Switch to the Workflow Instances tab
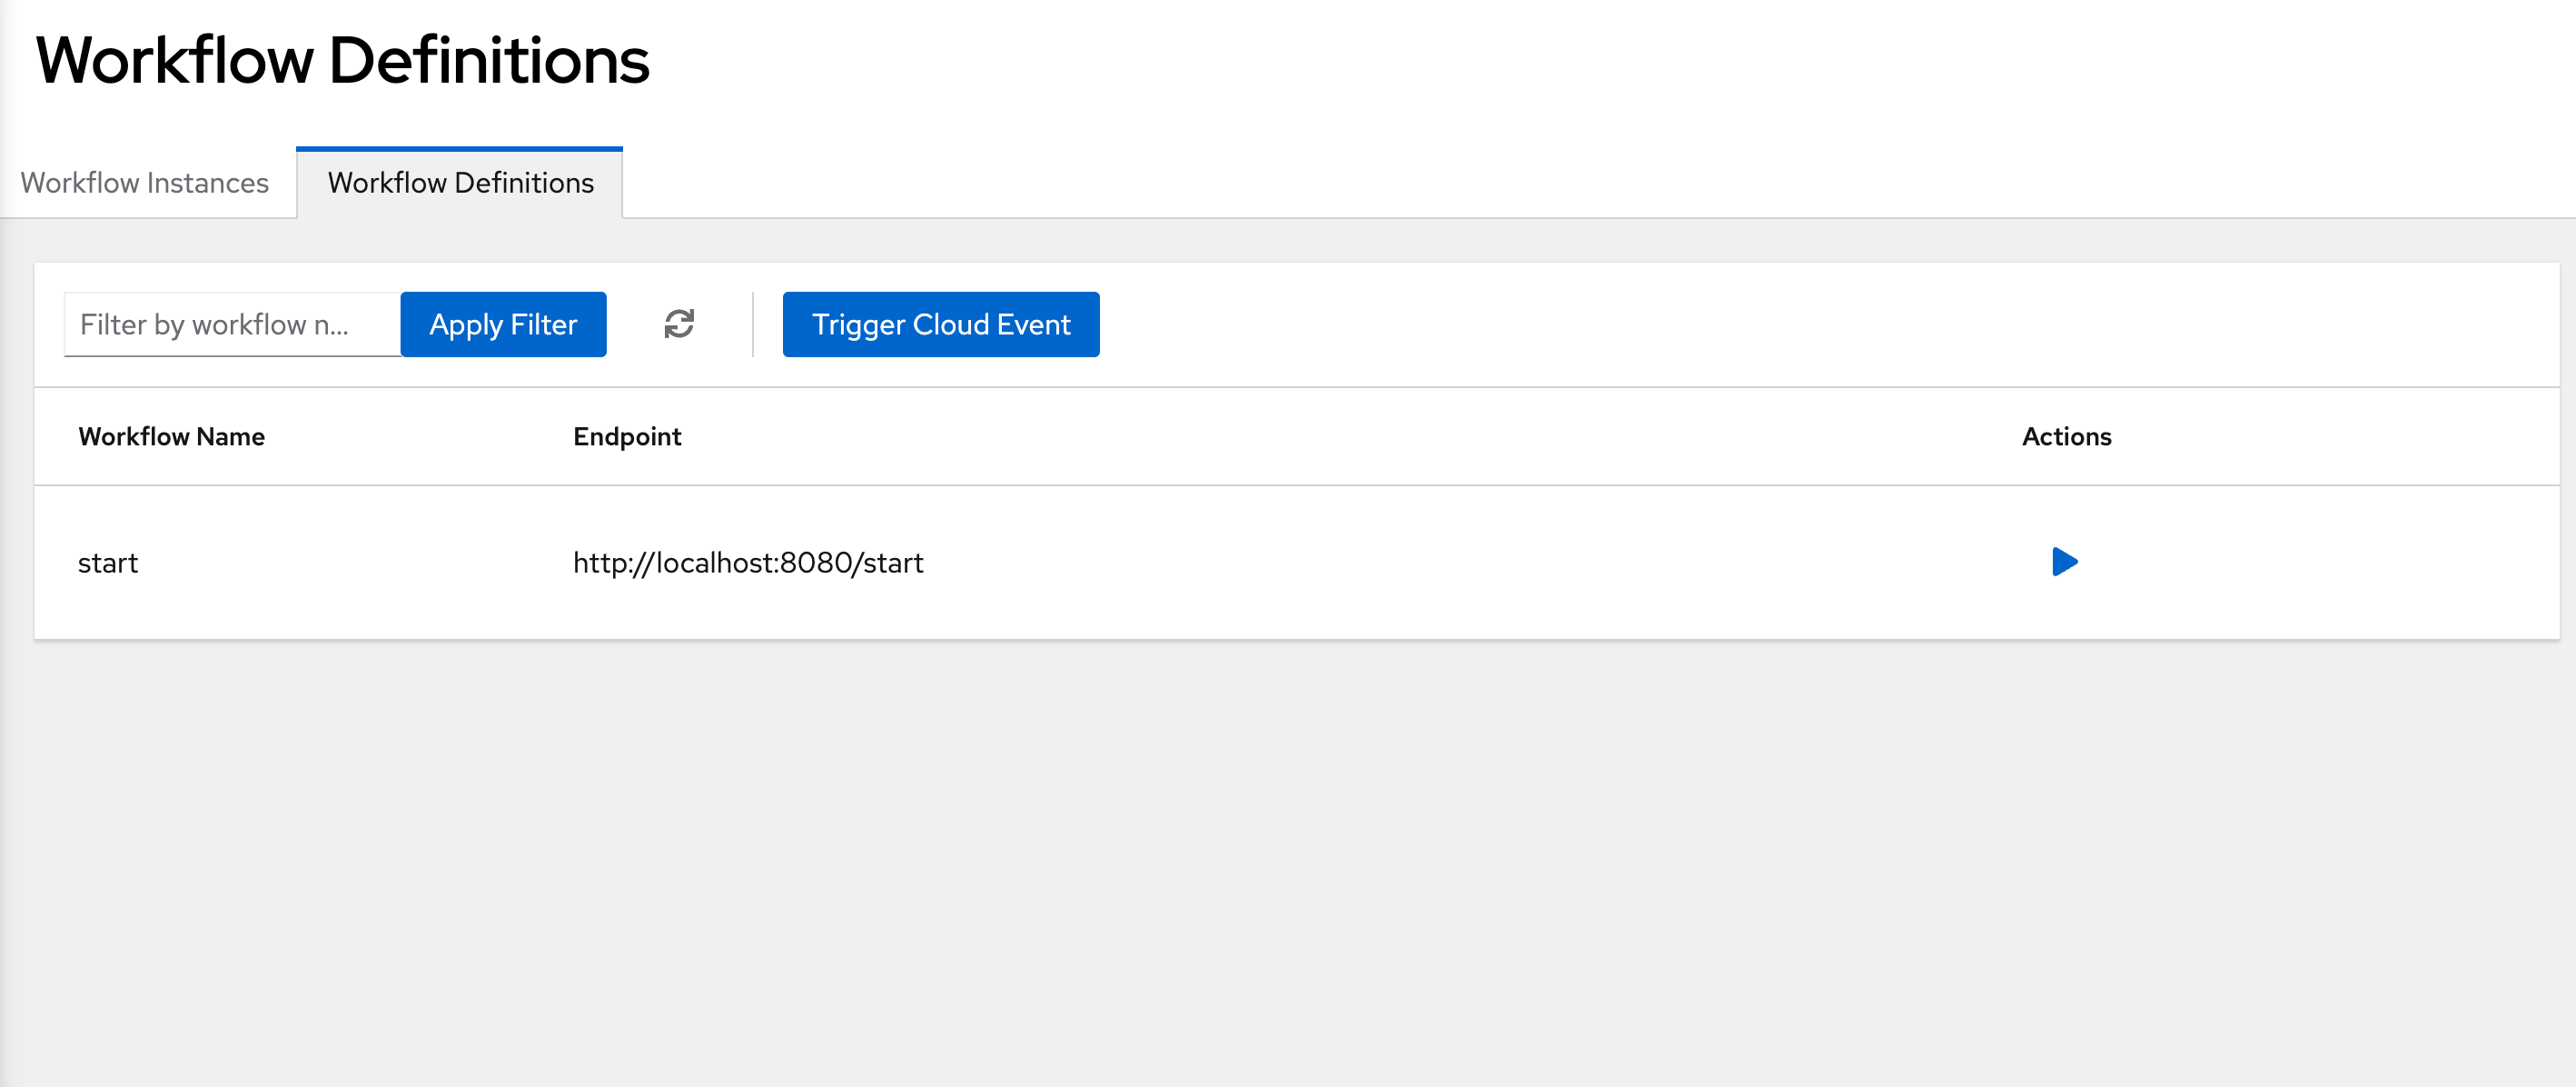 tap(144, 184)
